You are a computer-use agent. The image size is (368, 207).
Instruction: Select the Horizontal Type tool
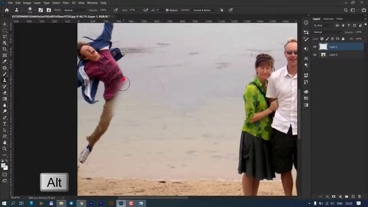tap(5, 124)
